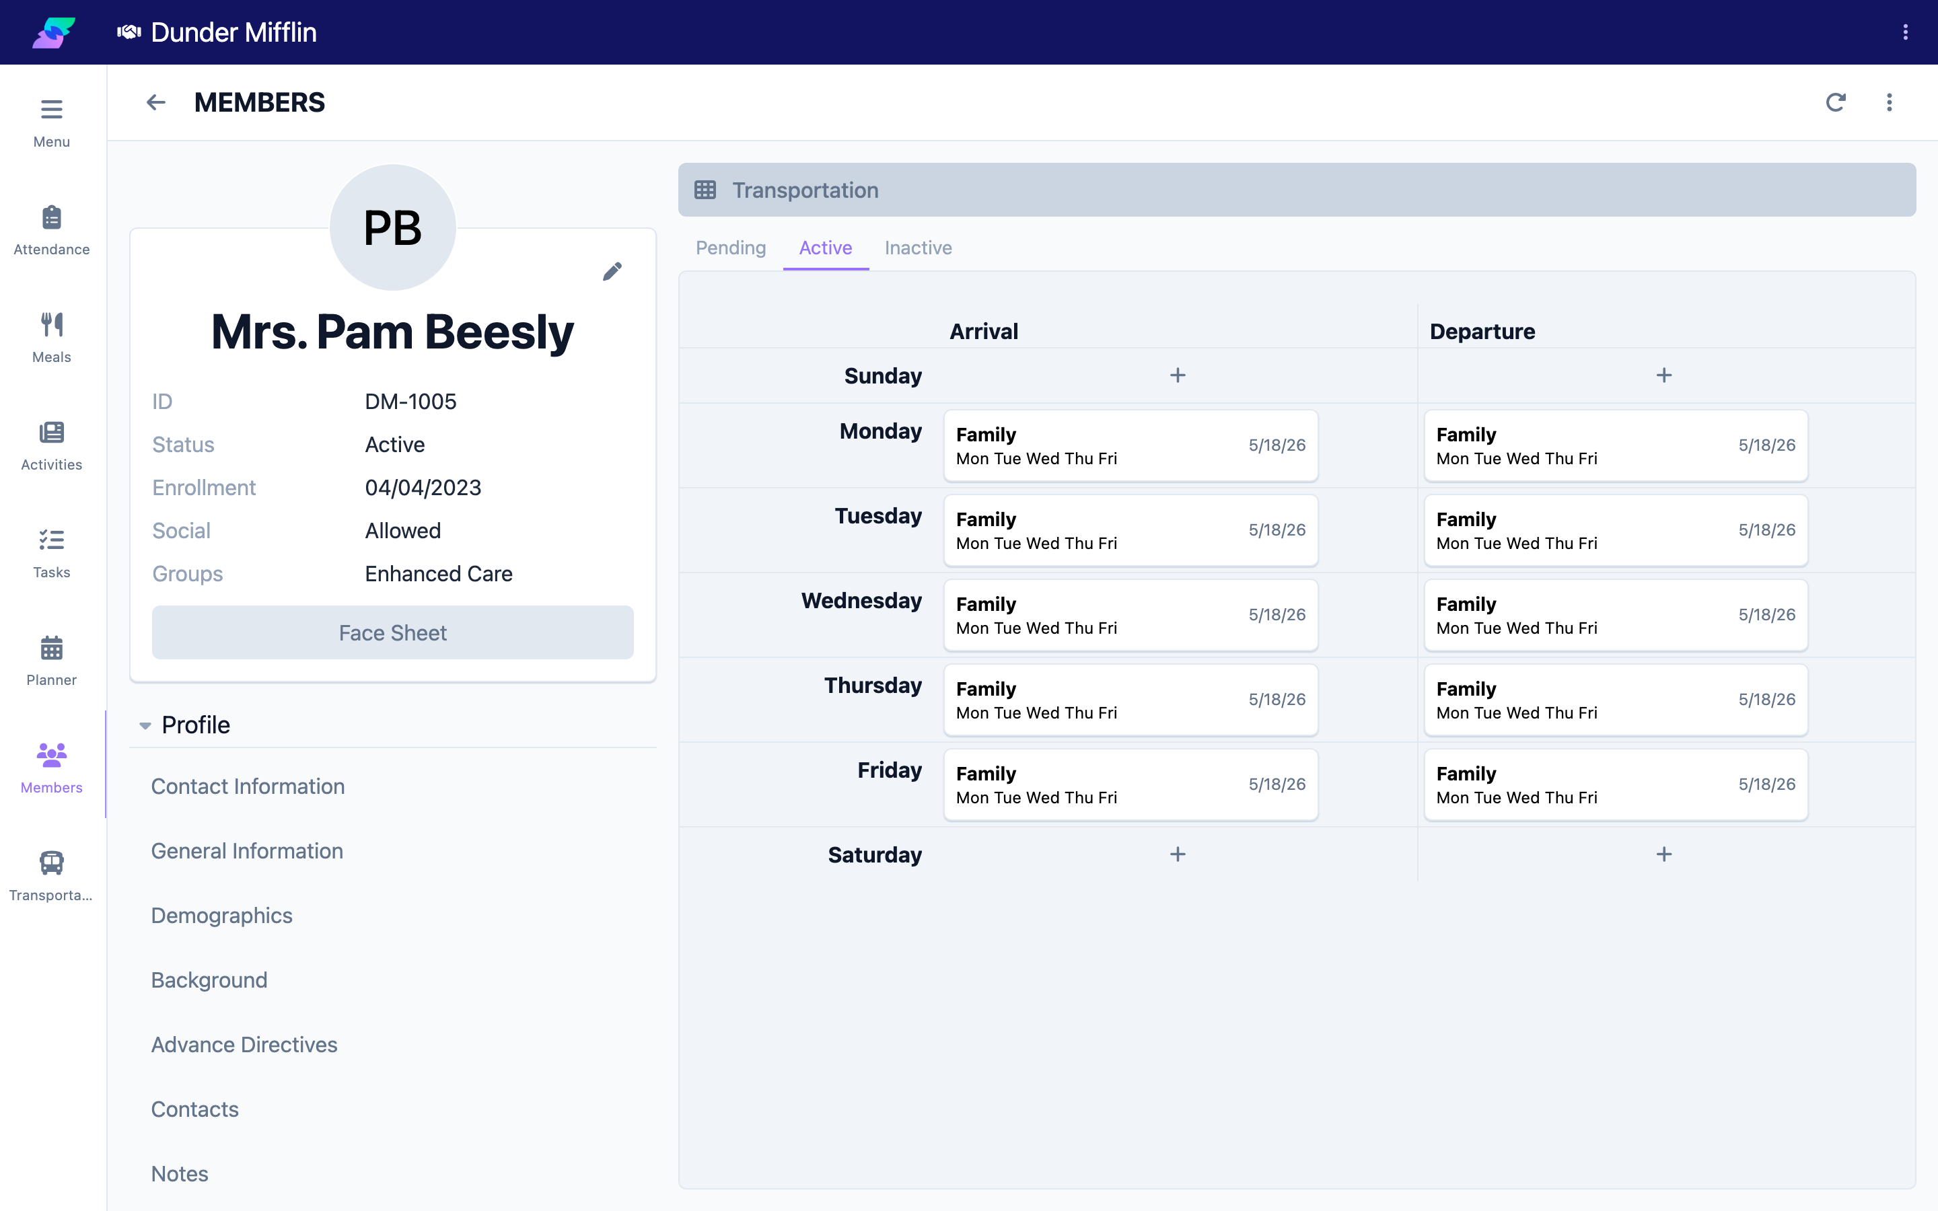Add a Sunday arrival transportation entry
Viewport: 1938px width, 1211px height.
tap(1177, 375)
